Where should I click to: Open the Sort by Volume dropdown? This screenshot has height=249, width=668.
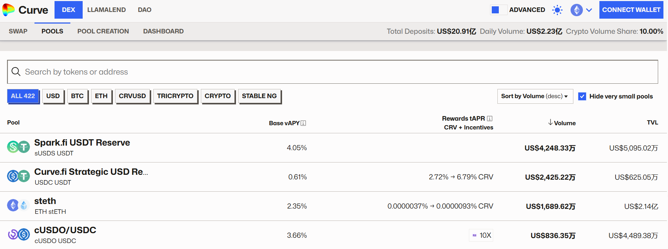(535, 96)
